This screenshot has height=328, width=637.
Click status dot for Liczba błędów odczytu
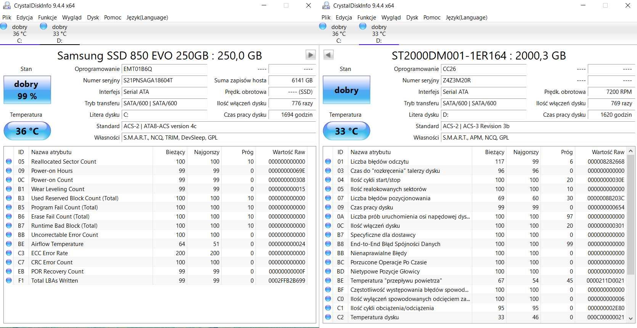click(x=328, y=161)
